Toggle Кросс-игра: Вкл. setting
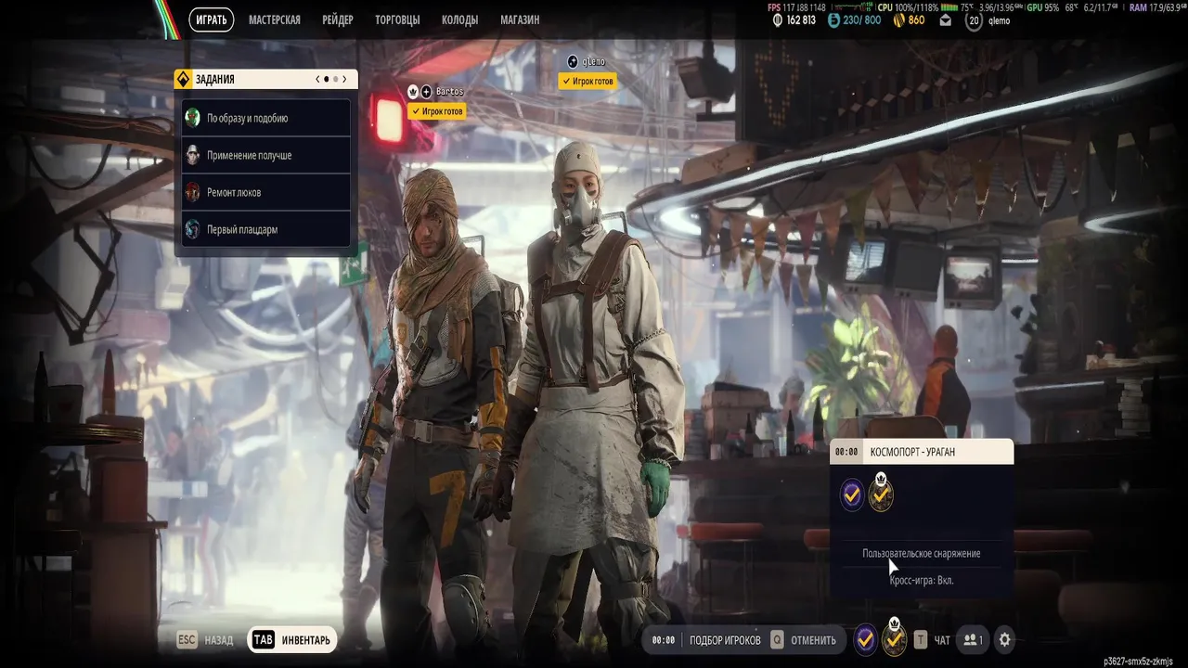Screen dimensions: 1188x668 pos(922,580)
